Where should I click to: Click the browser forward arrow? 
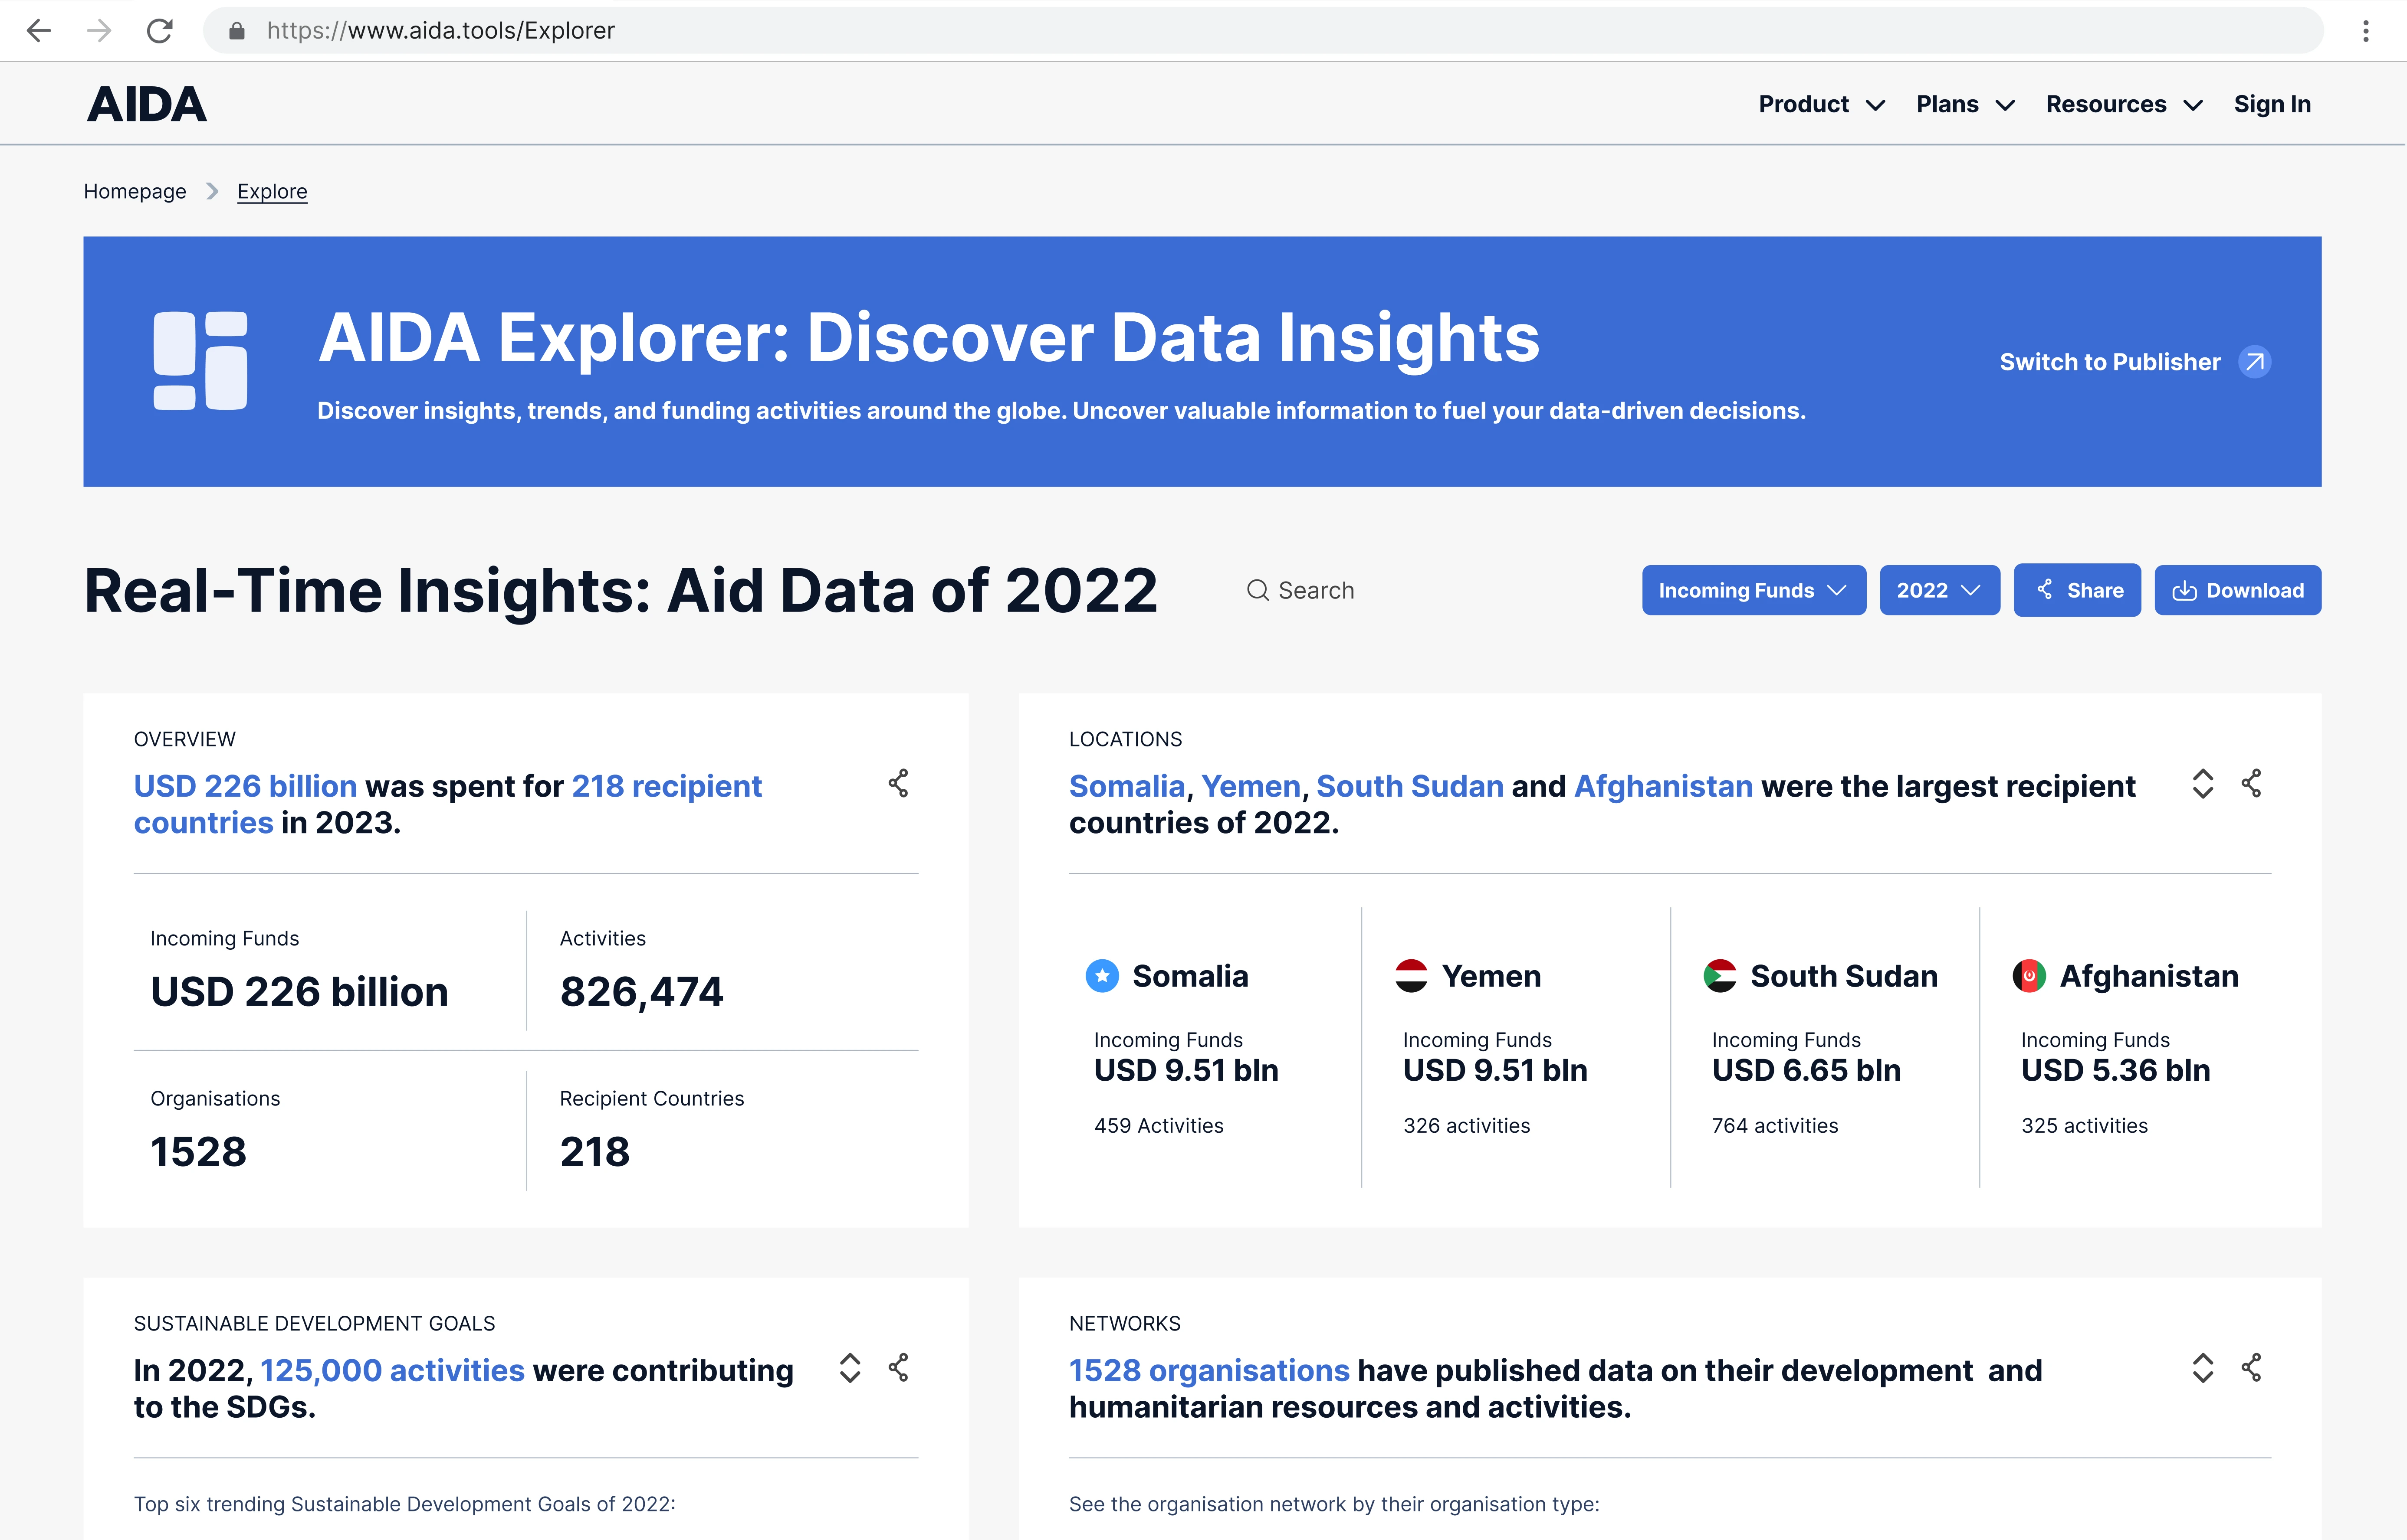(x=99, y=31)
